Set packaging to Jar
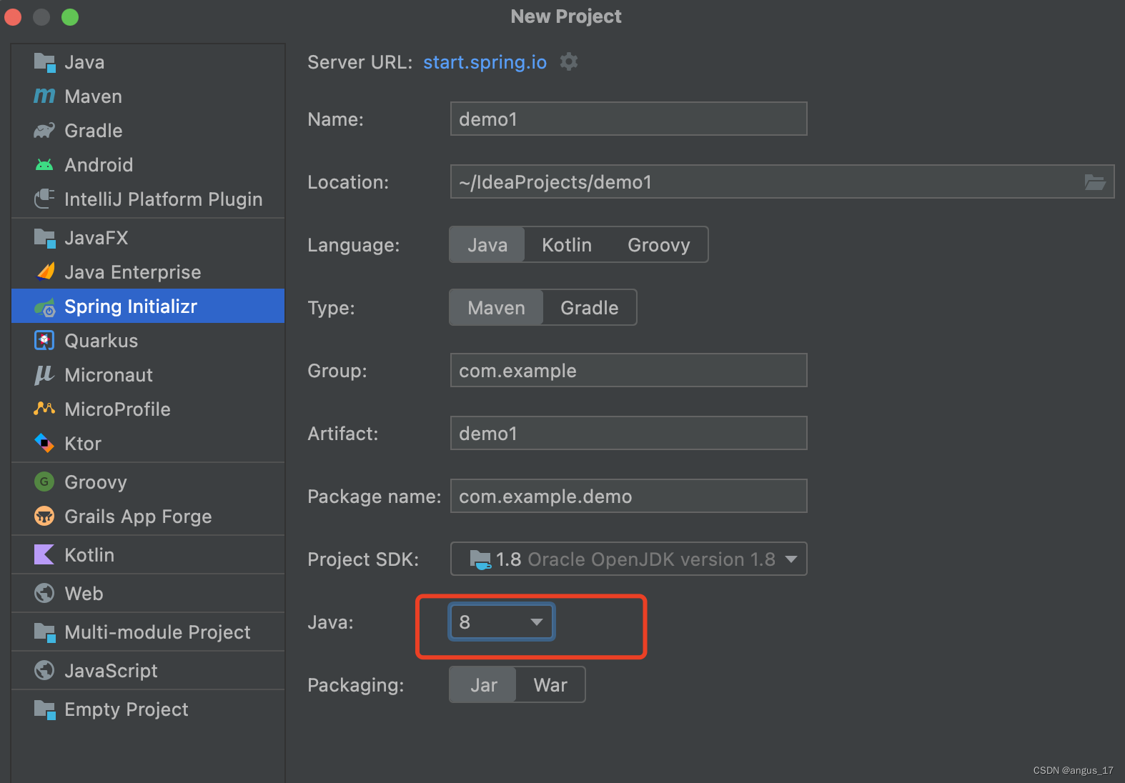1125x783 pixels. [483, 685]
